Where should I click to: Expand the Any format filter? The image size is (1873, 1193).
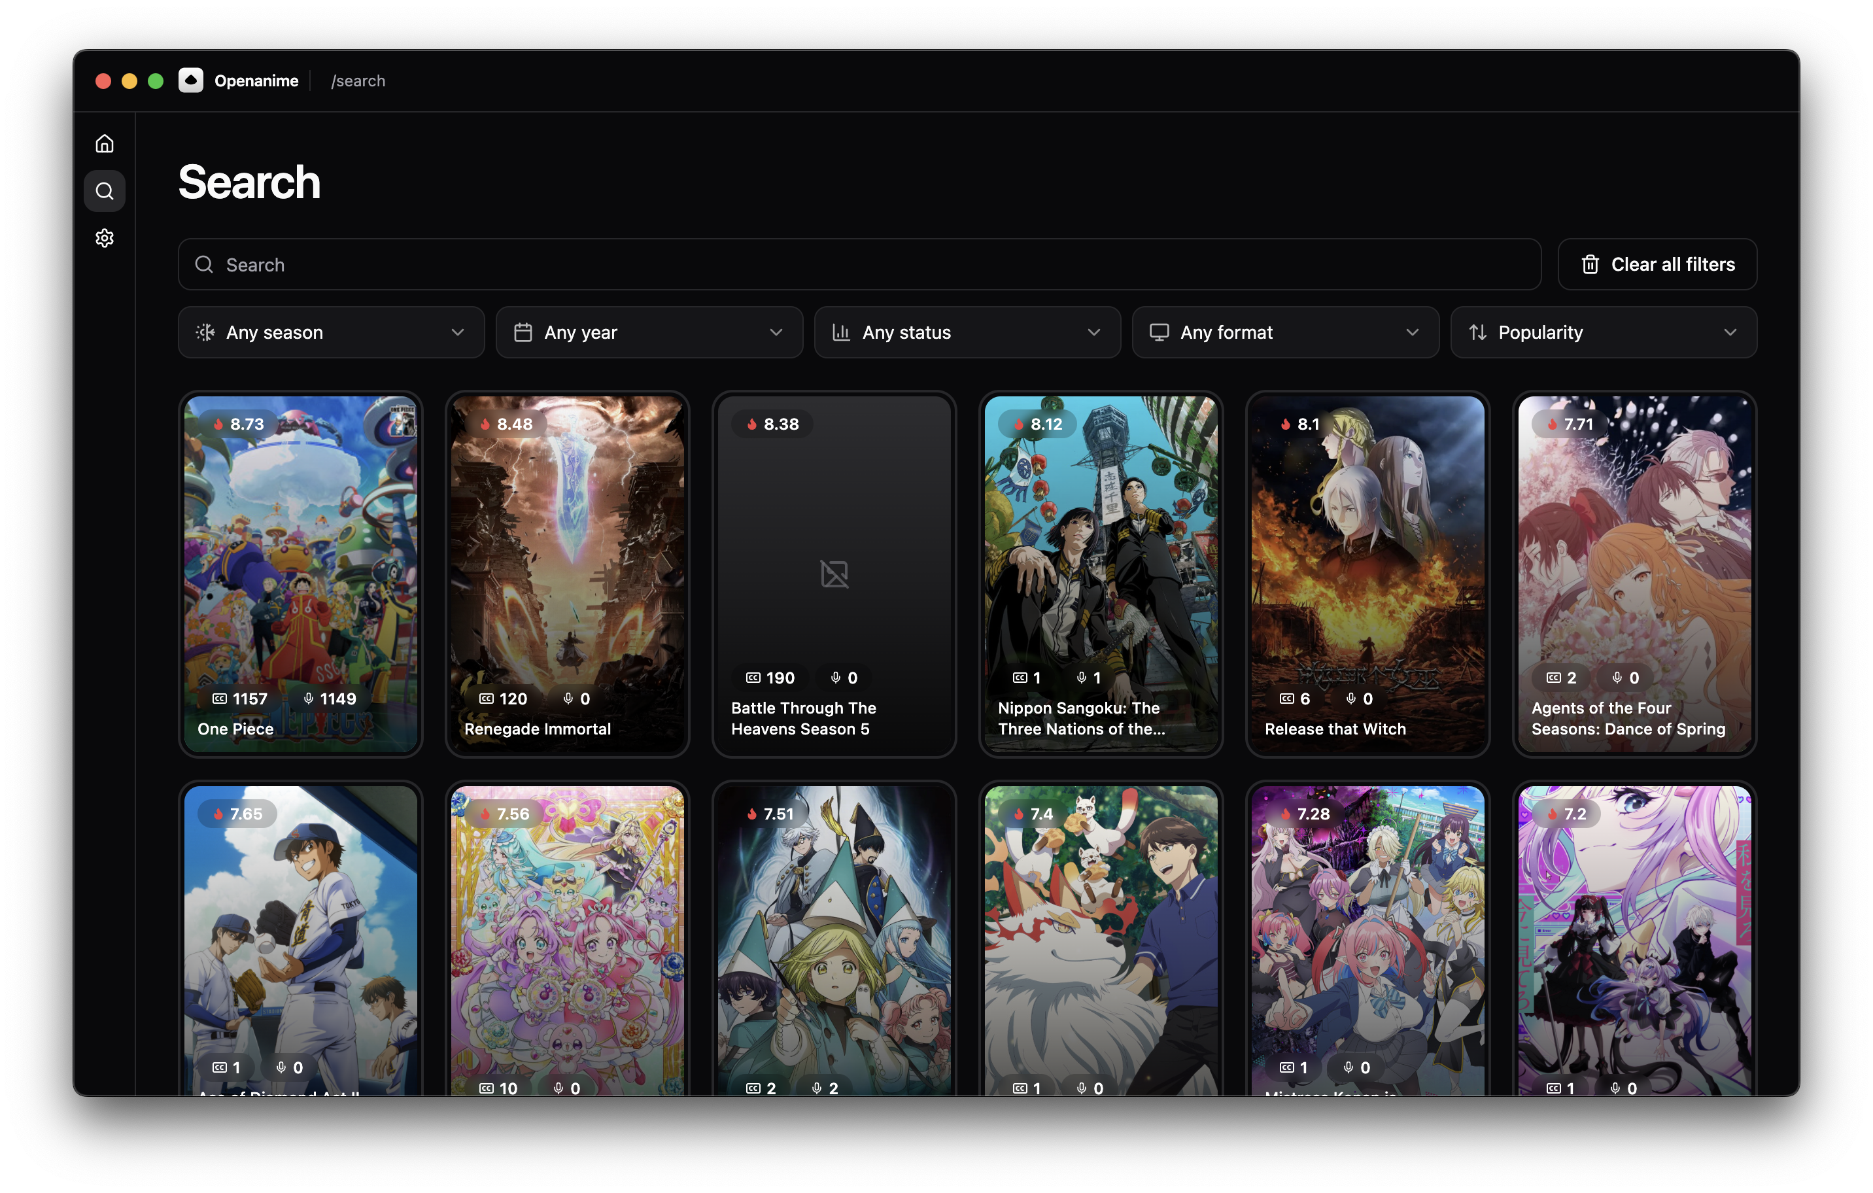pyautogui.click(x=1285, y=332)
